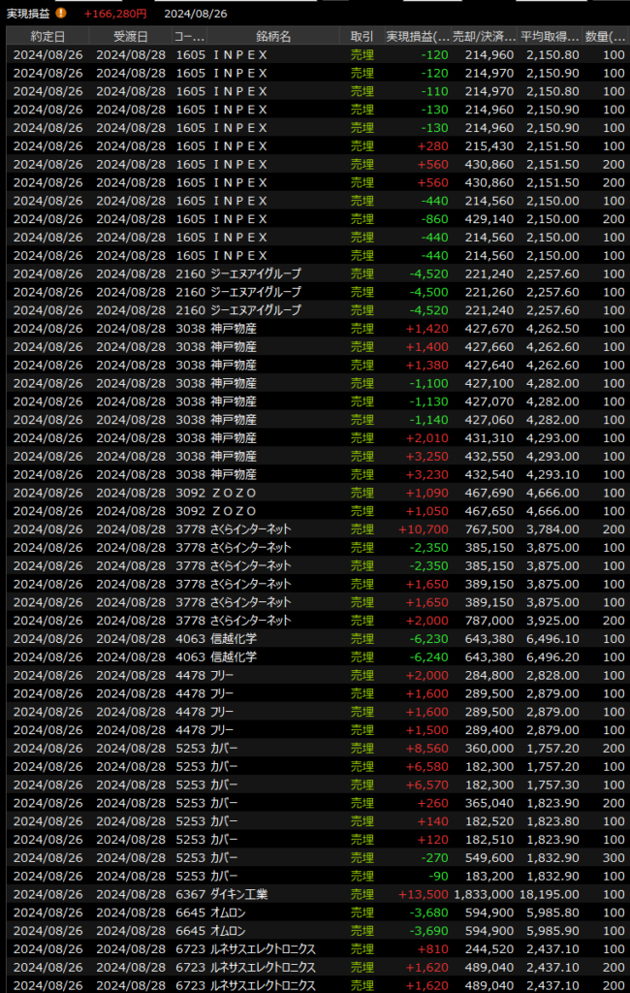The width and height of the screenshot is (630, 993).
Task: Sort by the 数量 column header
Action: pyautogui.click(x=606, y=36)
